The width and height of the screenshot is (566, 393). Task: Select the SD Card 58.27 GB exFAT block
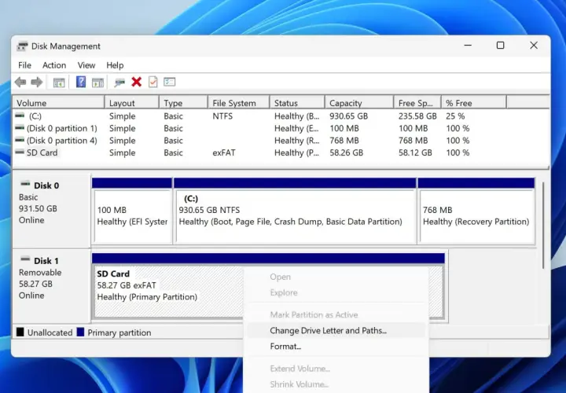(268, 286)
